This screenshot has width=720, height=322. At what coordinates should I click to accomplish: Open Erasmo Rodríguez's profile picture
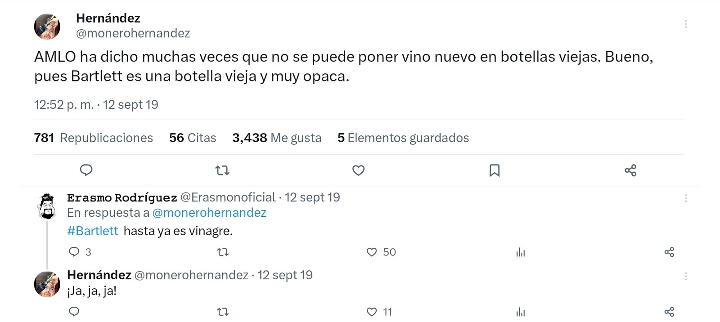[47, 206]
